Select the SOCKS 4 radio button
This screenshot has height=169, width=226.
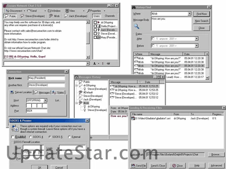[30, 137]
